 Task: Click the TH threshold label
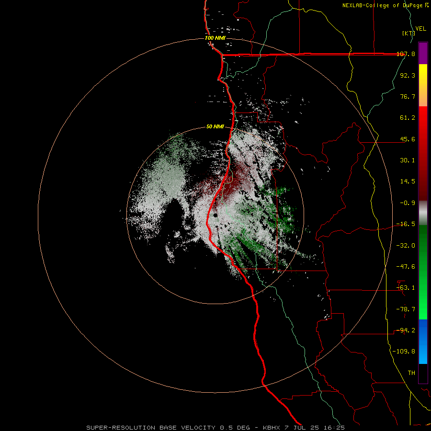(411, 373)
